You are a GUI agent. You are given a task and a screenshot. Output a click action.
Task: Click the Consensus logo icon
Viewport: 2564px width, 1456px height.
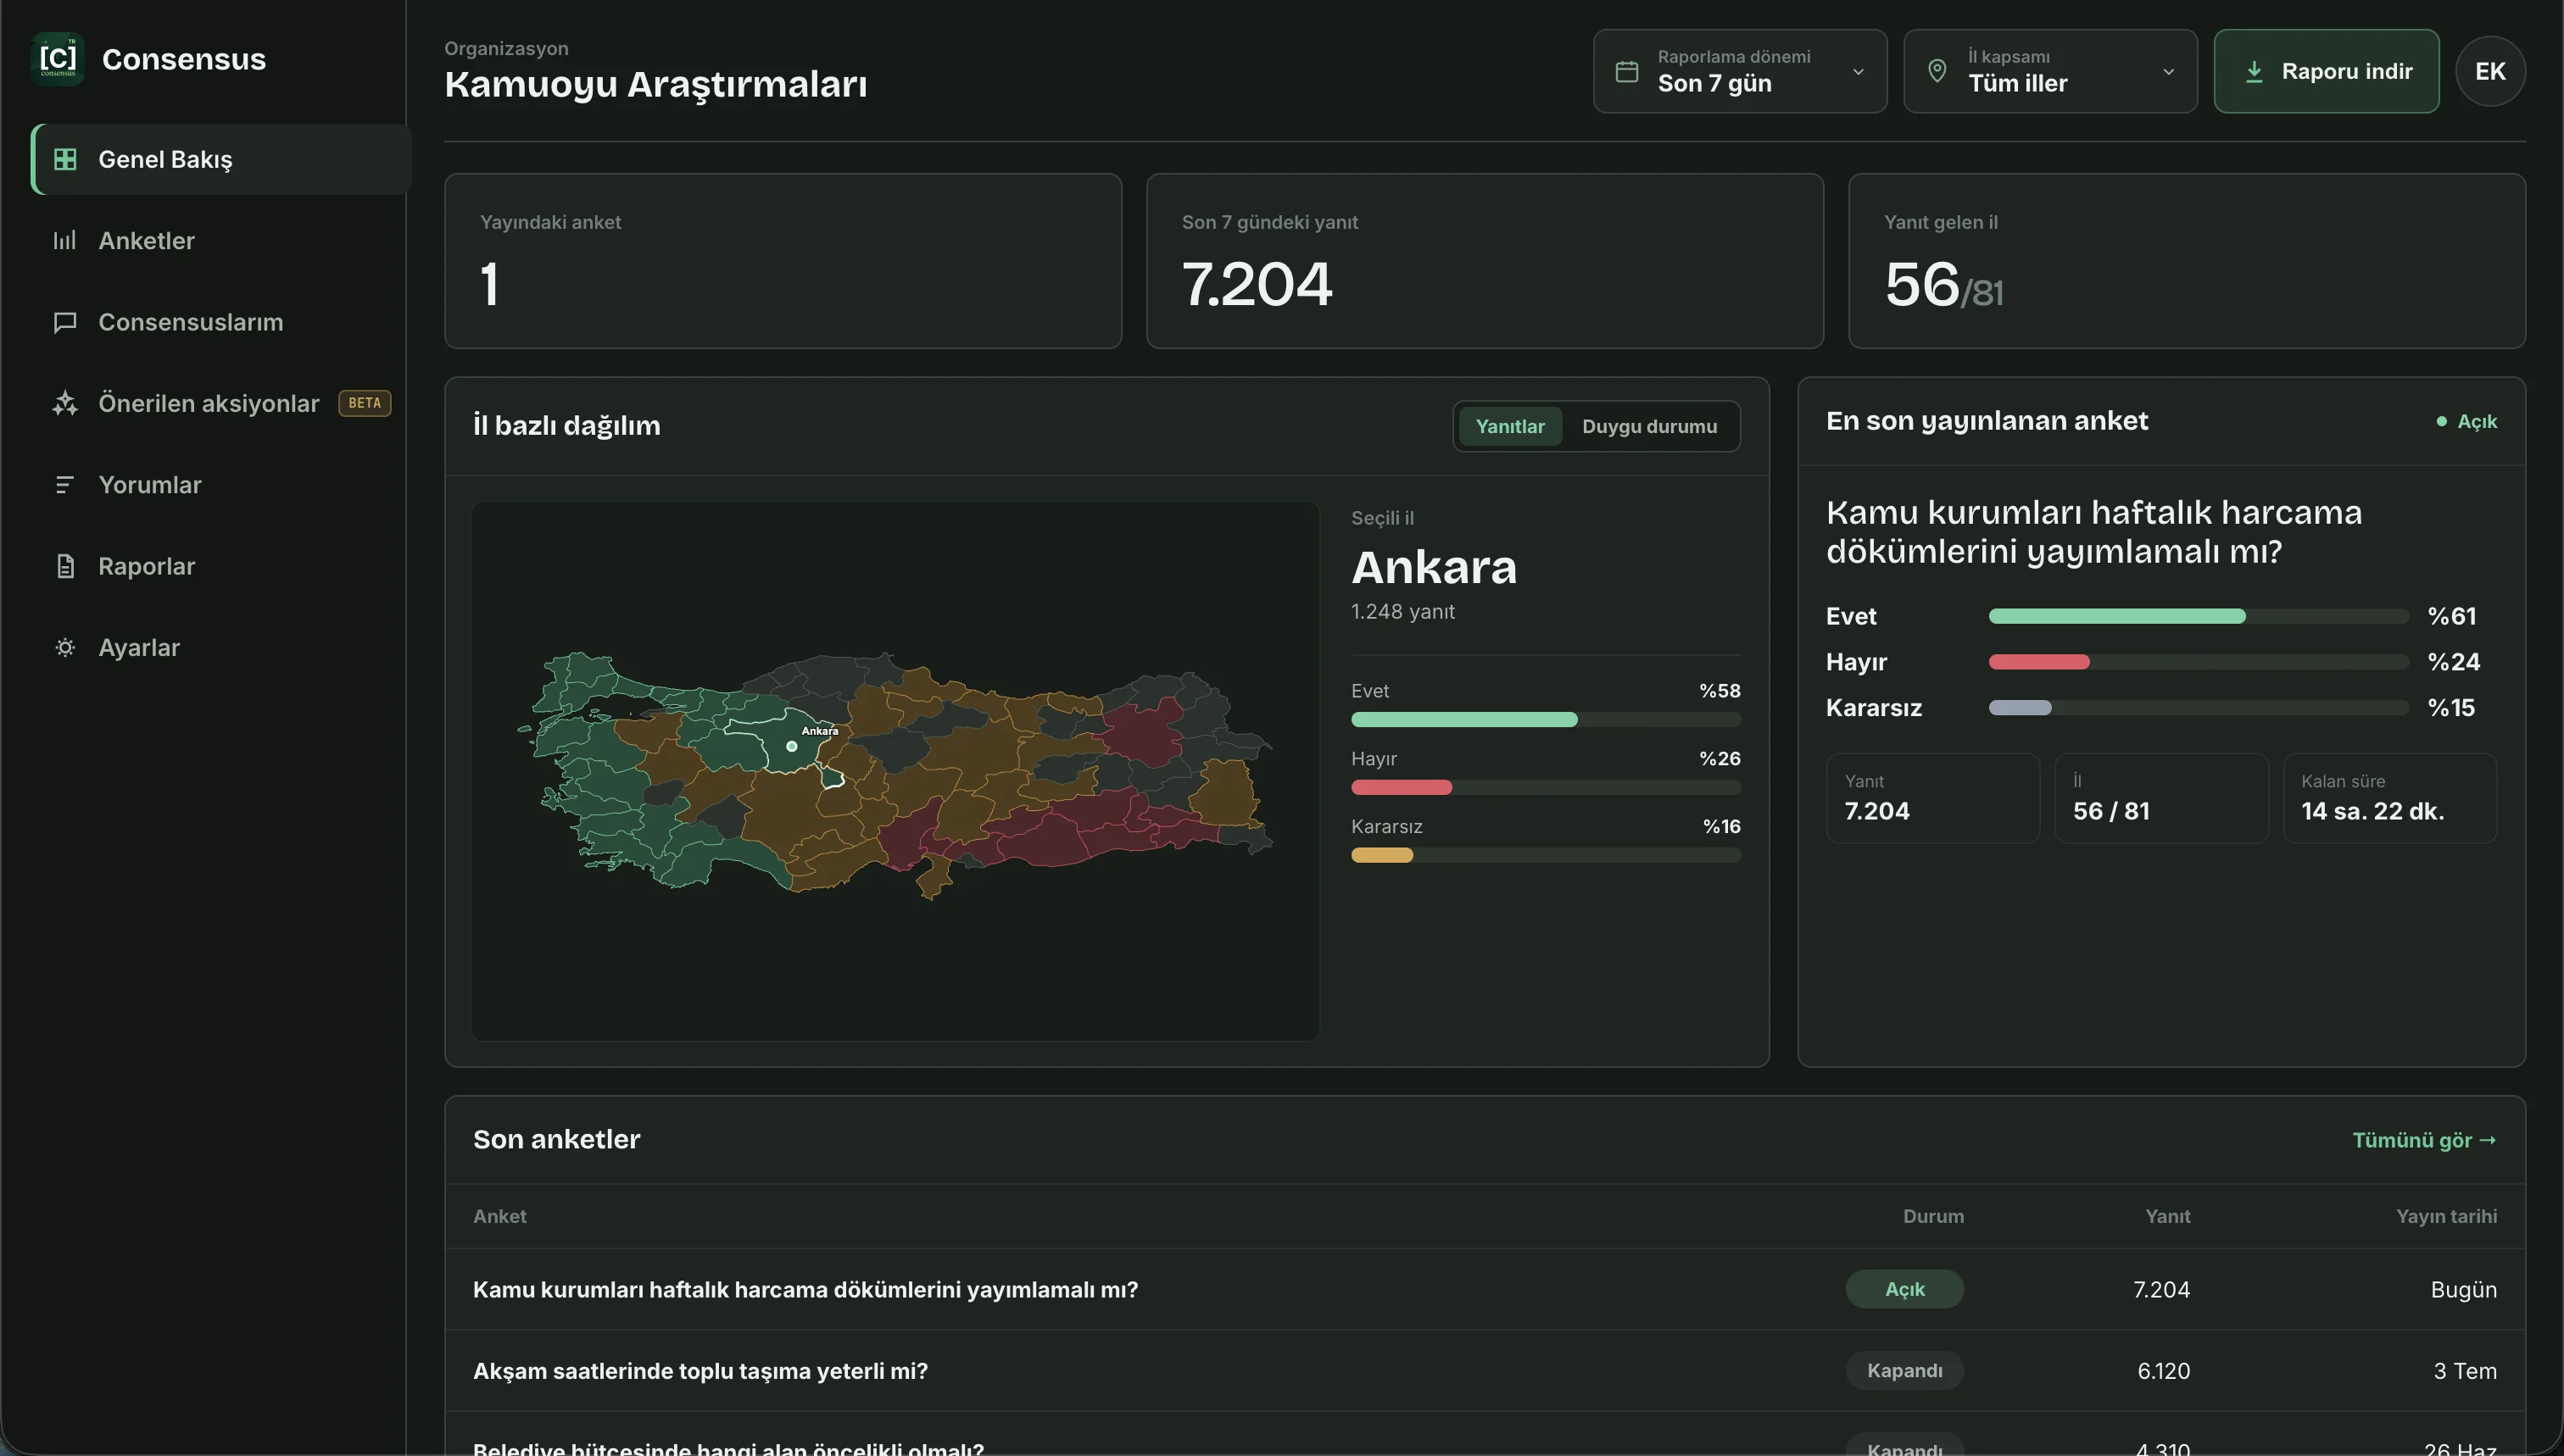point(58,59)
